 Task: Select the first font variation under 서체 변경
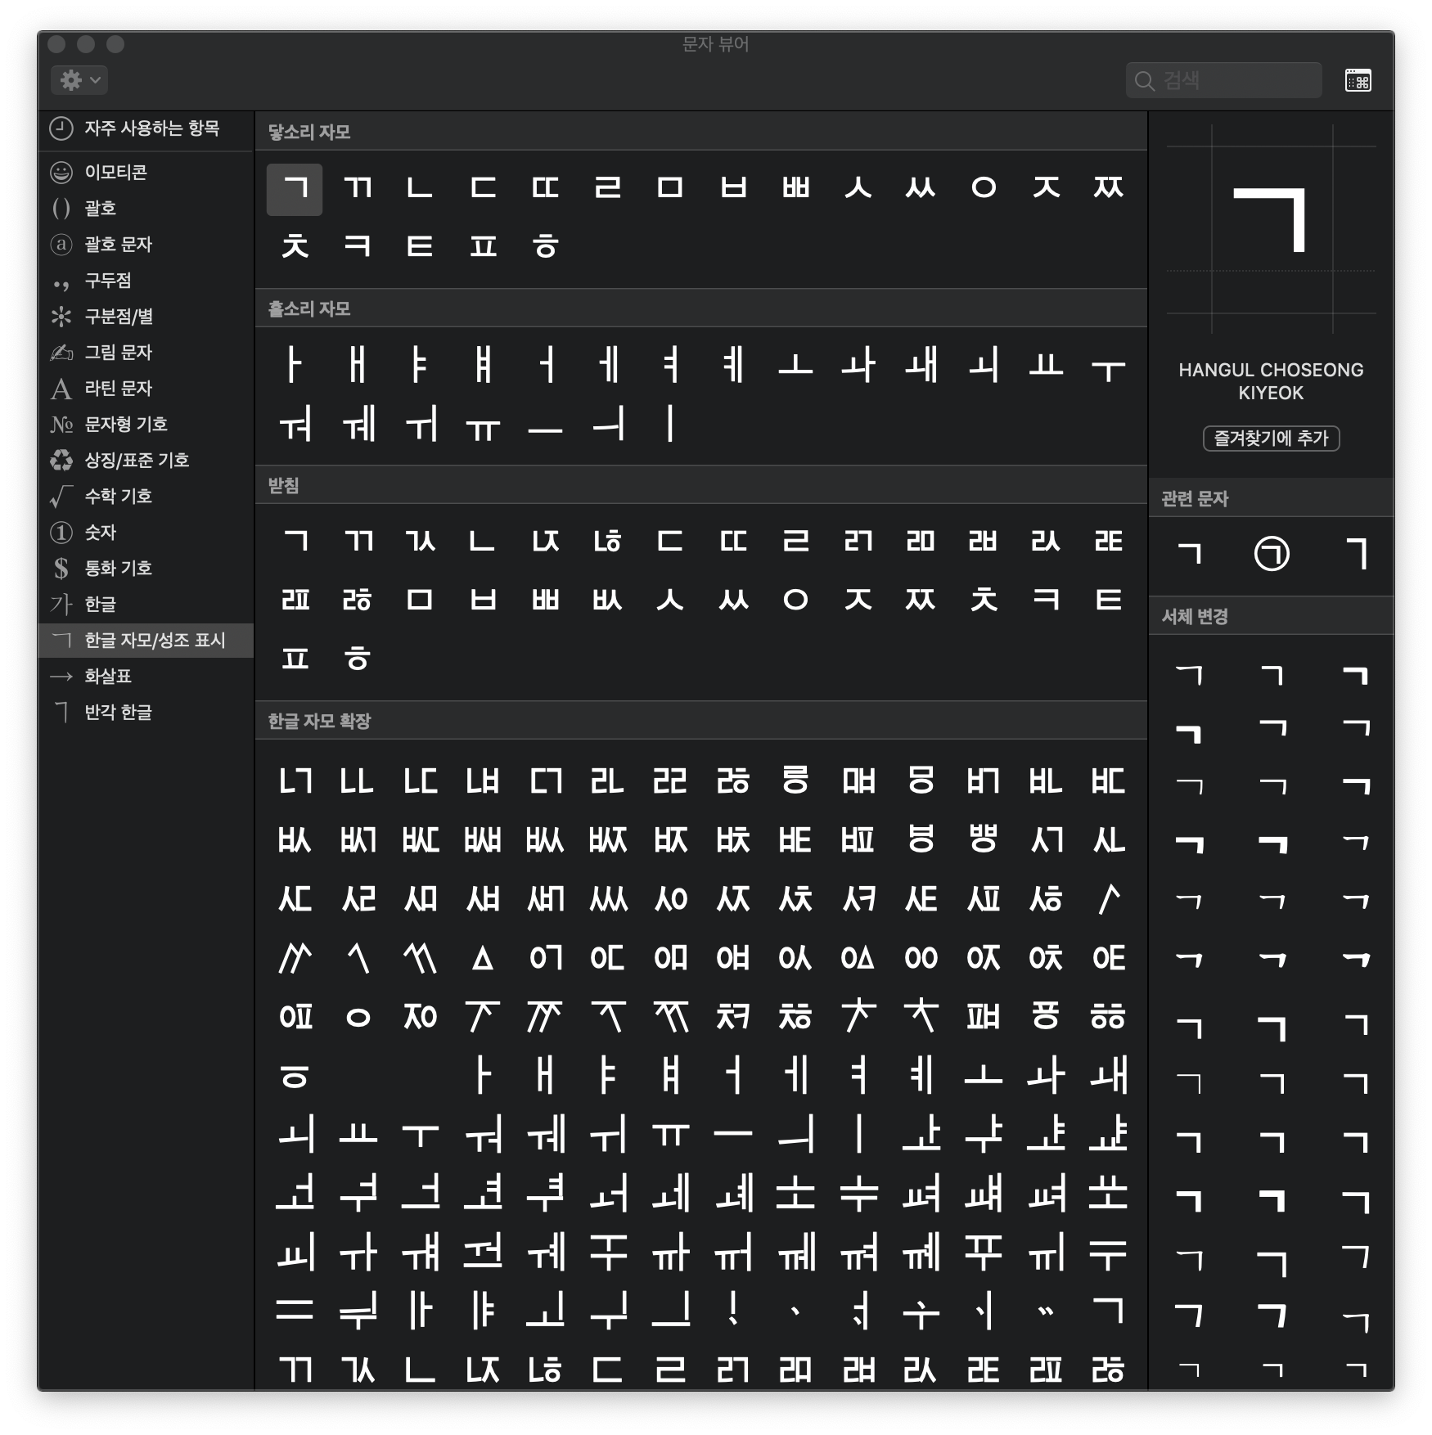[x=1189, y=675]
